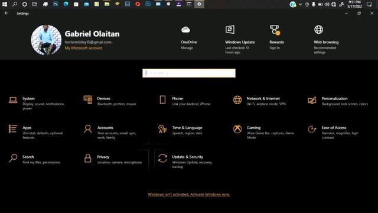Click Recommended settings under Web browsing
The height and width of the screenshot is (213, 378).
(x=325, y=50)
